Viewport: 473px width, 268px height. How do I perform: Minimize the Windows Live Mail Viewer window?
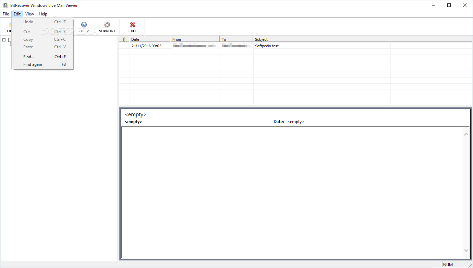click(x=433, y=5)
